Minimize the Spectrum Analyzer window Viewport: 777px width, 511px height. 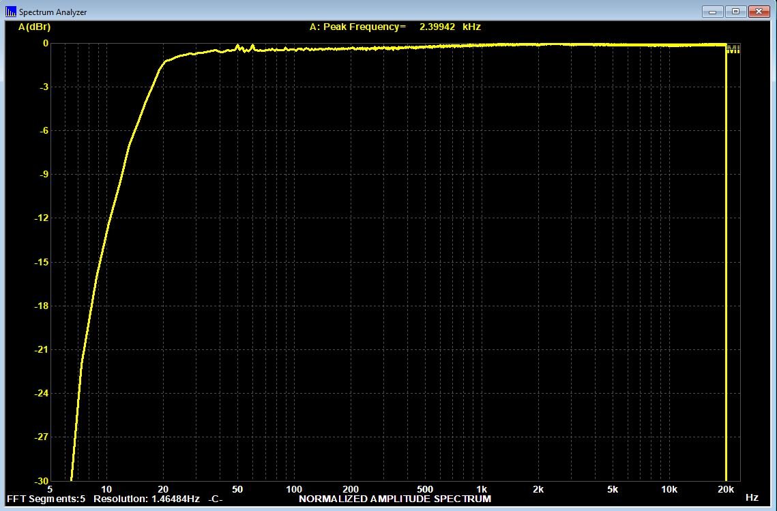click(x=712, y=12)
